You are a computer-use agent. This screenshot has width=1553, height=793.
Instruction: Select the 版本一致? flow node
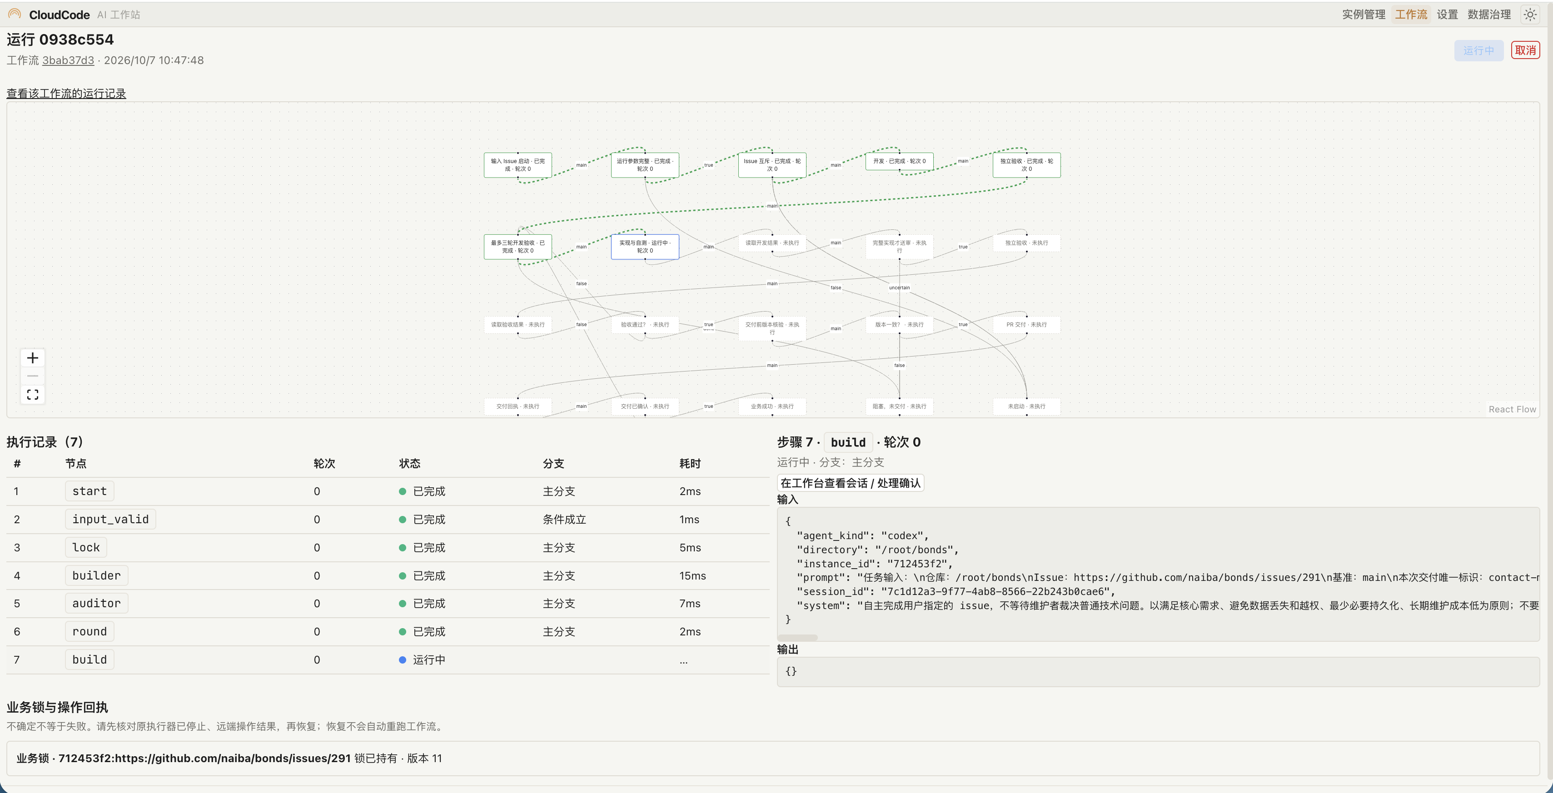coord(900,325)
